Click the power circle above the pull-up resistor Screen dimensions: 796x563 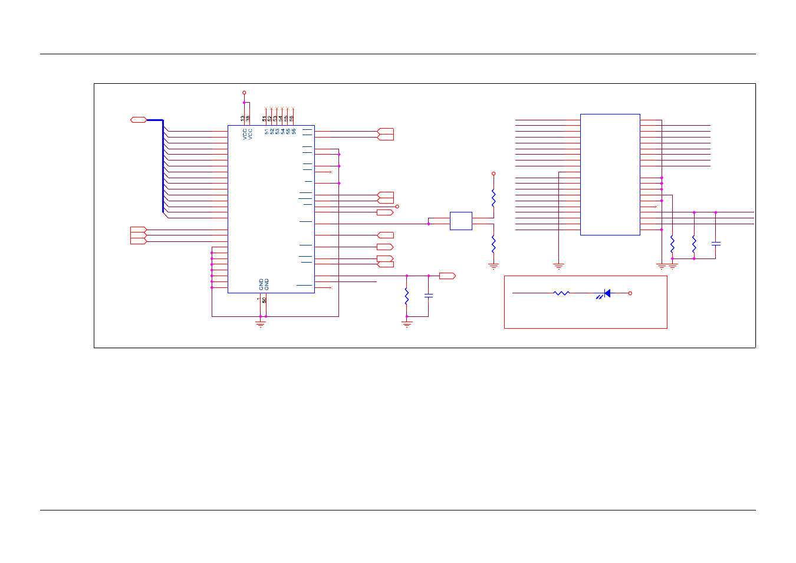coord(494,174)
